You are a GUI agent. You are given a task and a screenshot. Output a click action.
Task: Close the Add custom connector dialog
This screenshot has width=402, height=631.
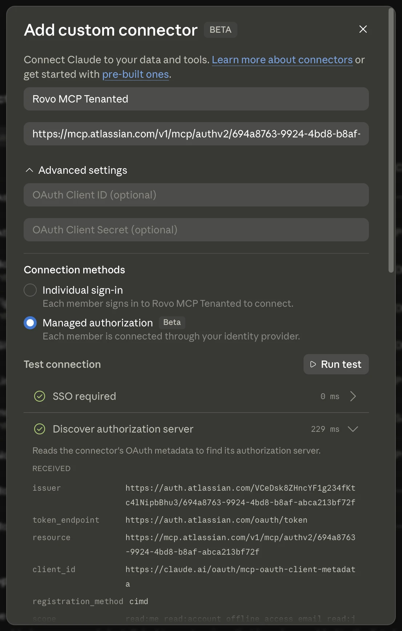coord(363,29)
